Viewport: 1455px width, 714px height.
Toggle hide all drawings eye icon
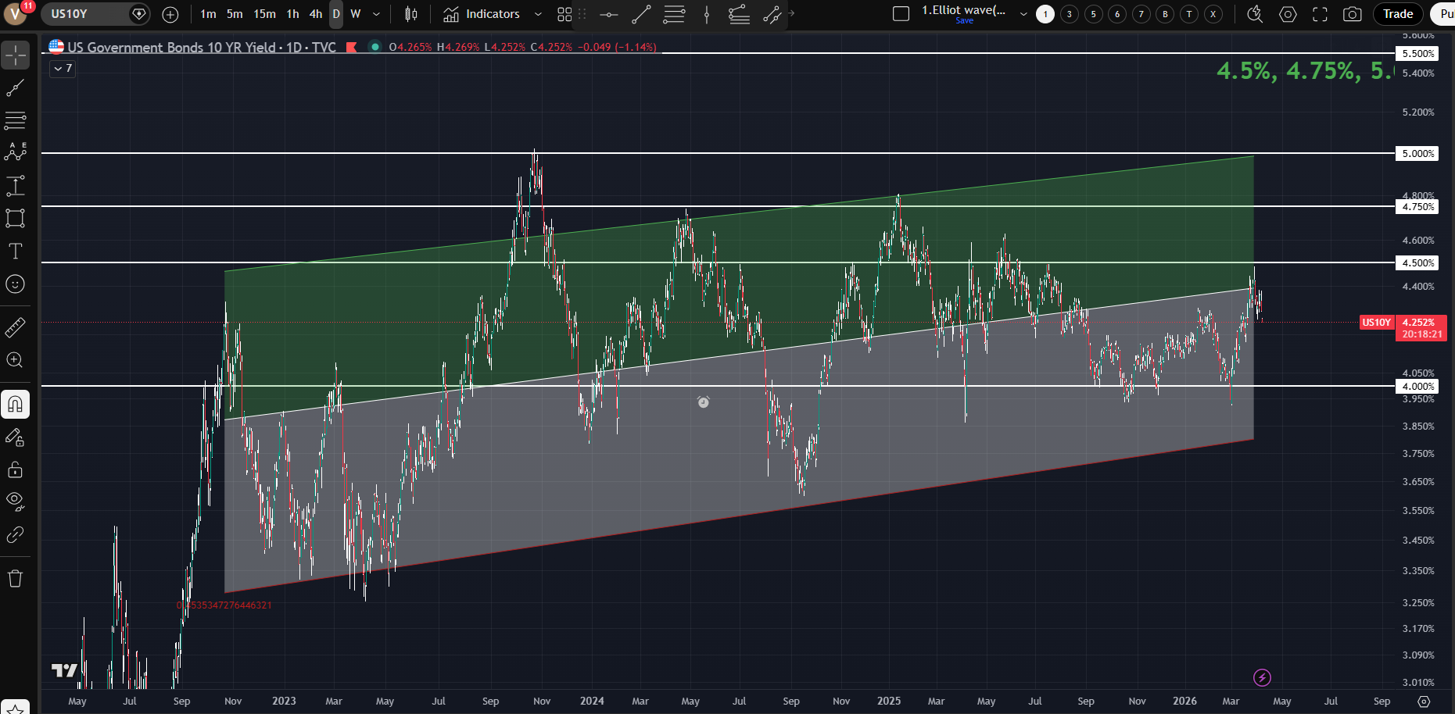[15, 501]
